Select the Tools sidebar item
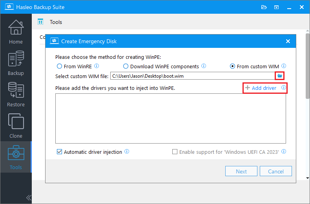This screenshot has width=310, height=204. [16, 157]
